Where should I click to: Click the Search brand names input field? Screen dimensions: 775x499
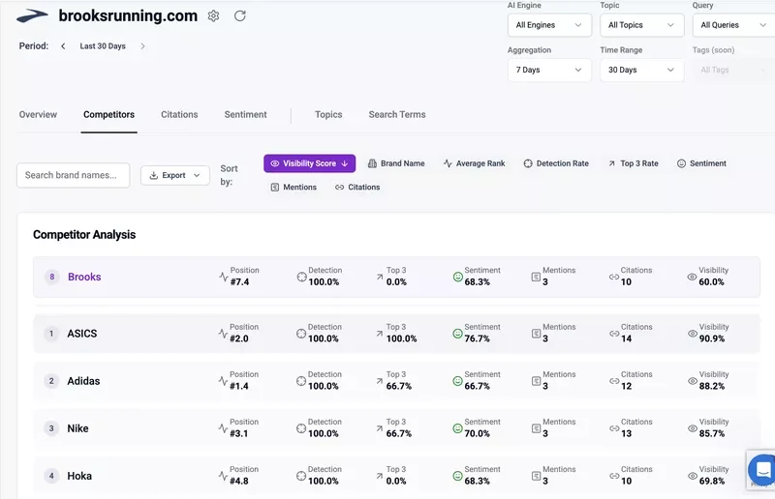[x=74, y=175]
